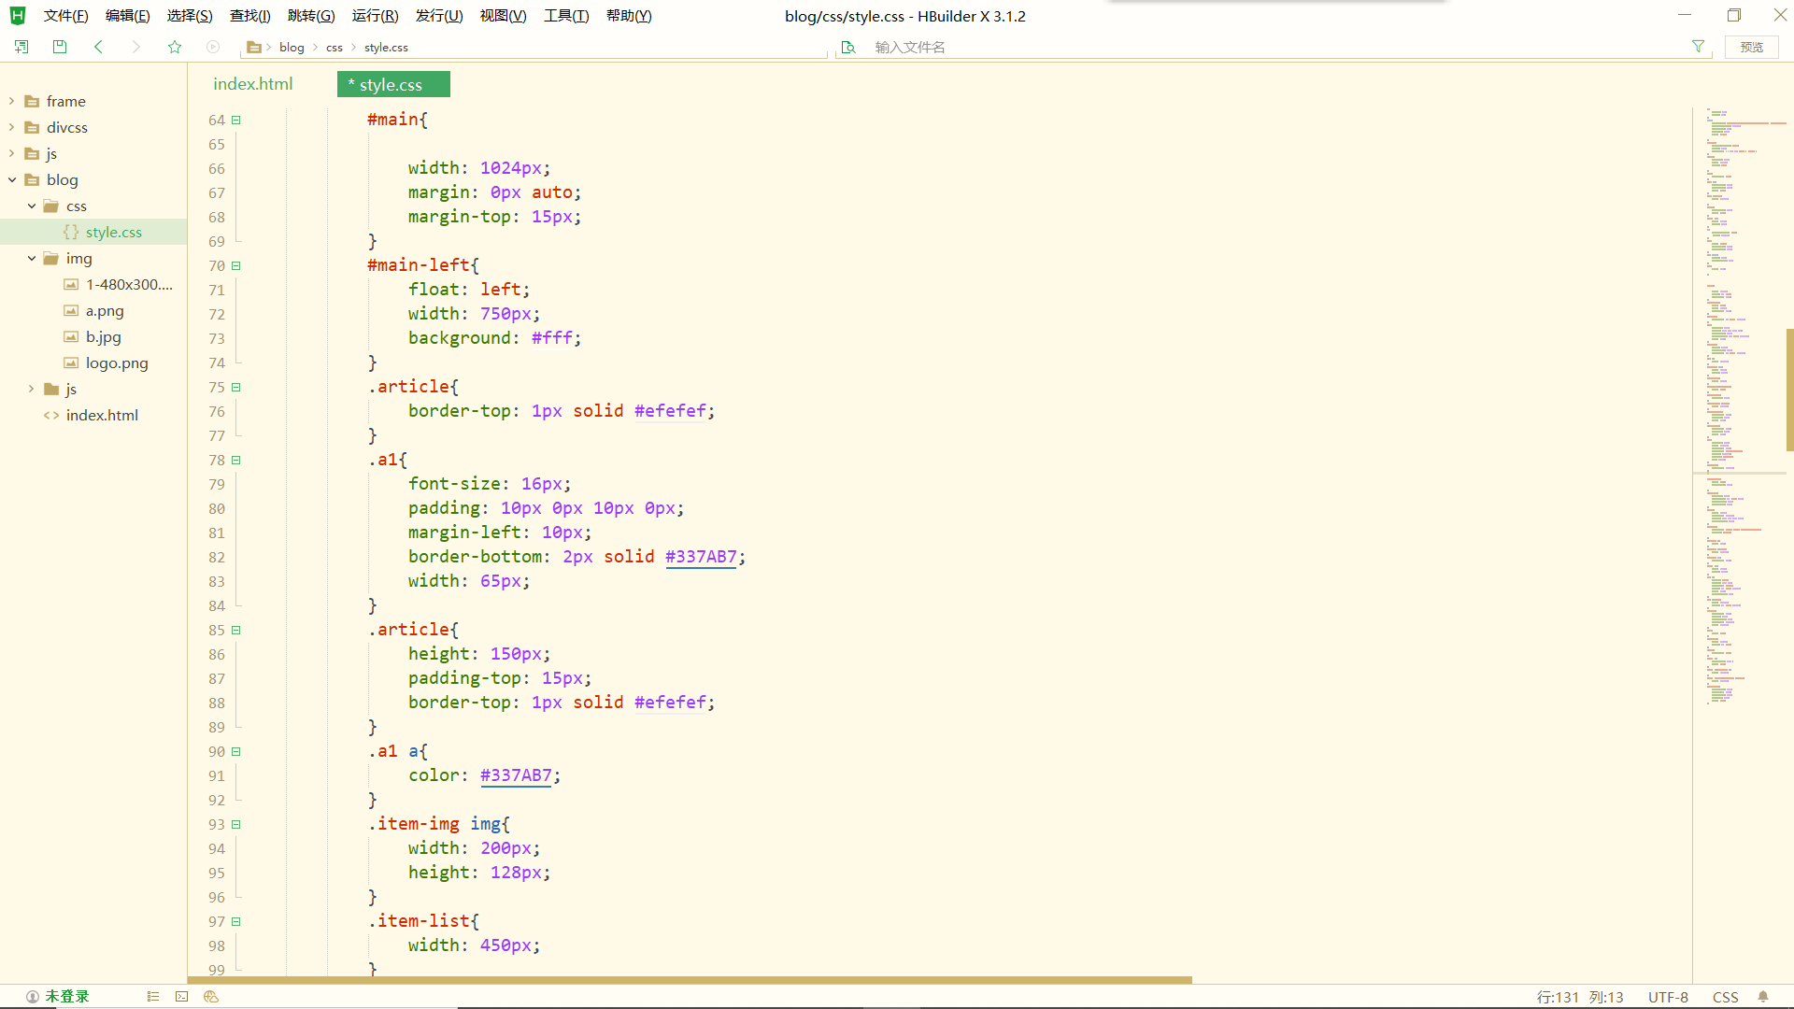The image size is (1794, 1009).
Task: Open the 跳转(G) menu
Action: point(311,16)
